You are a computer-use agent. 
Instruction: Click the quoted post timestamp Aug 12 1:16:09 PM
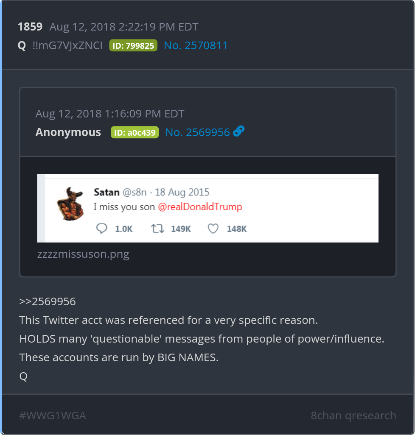click(110, 114)
